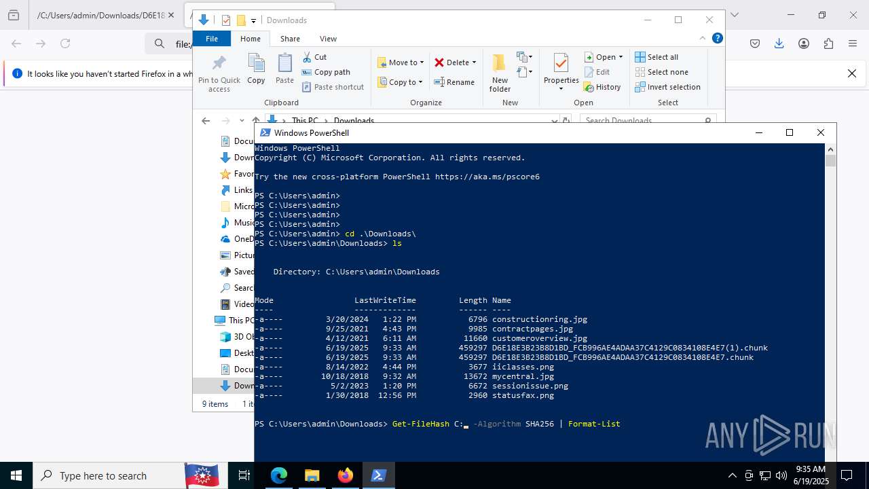The image size is (869, 489).
Task: Click the PowerShell vertical scrollbar thumb
Action: tap(830, 160)
